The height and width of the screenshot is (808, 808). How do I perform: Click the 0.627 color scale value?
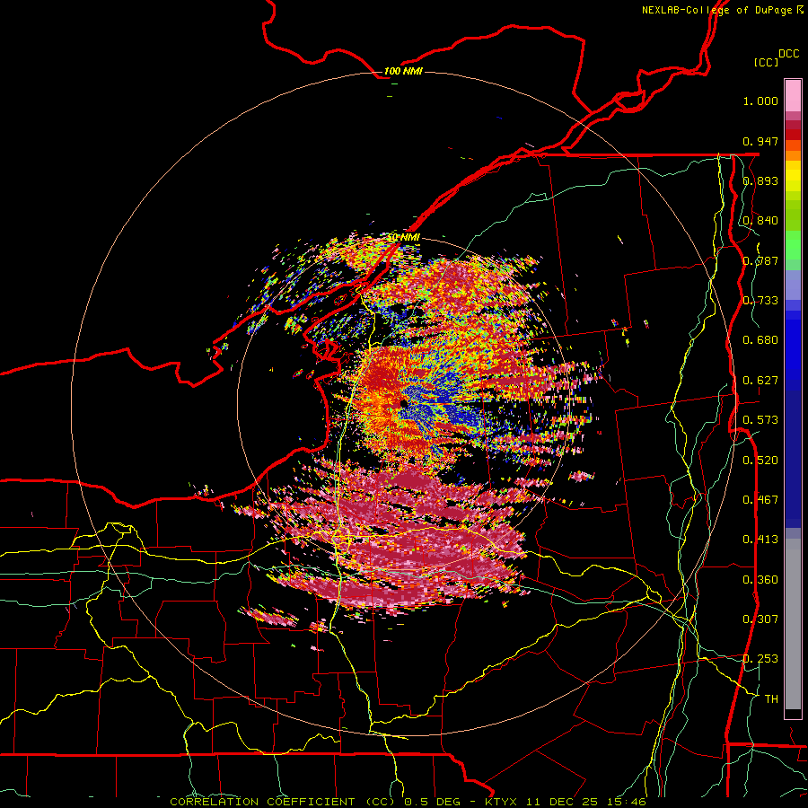760,381
